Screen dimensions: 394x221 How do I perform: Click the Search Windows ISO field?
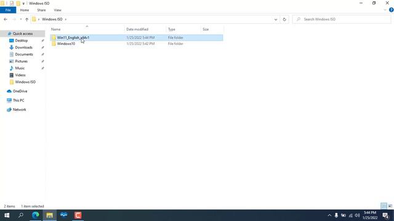(342, 19)
